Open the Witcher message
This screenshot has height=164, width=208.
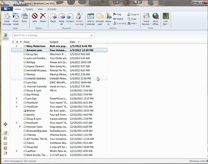click(59, 111)
